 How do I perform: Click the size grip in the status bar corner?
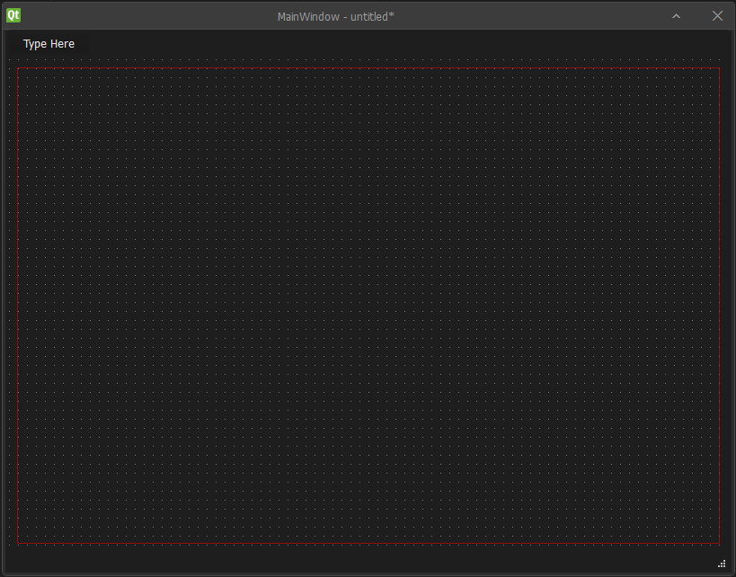(722, 564)
